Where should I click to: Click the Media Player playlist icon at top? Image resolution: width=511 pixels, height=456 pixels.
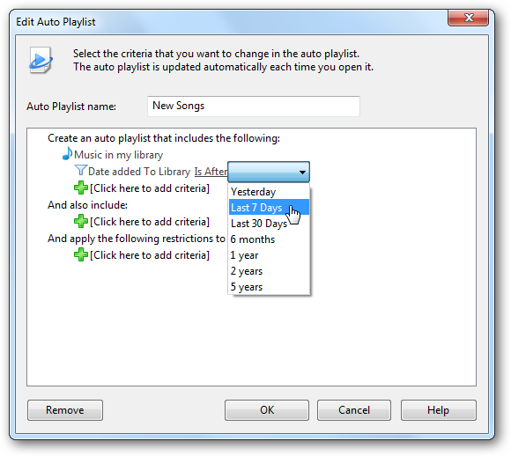click(41, 60)
